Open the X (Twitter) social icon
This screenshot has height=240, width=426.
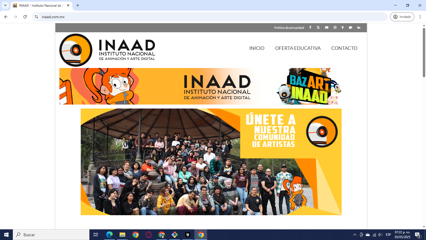click(318, 27)
